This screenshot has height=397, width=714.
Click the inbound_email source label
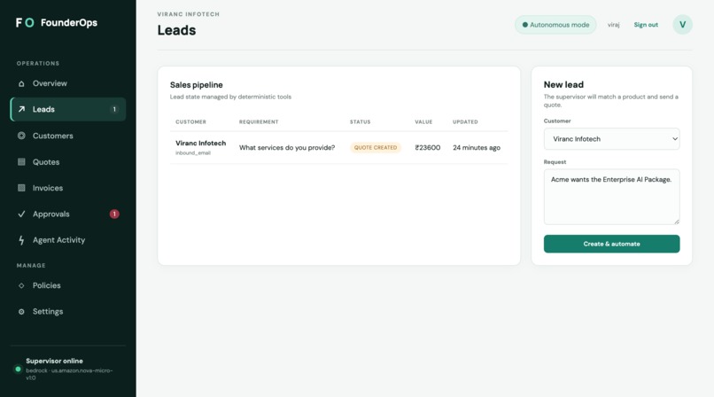(x=193, y=153)
